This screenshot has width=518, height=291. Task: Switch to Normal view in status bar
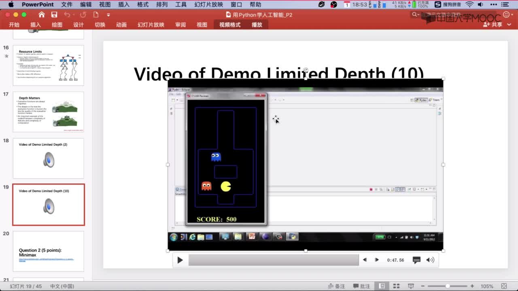point(382,286)
